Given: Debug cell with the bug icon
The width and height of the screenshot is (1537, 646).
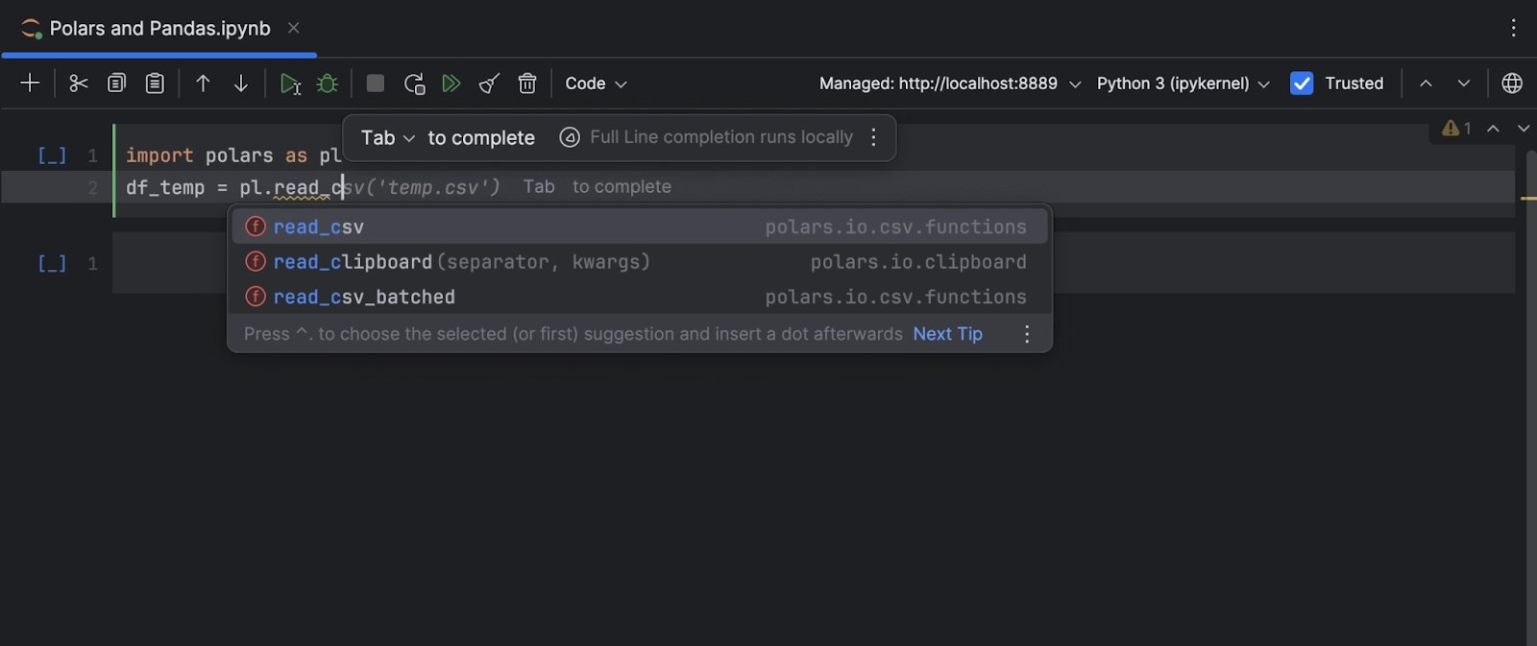Looking at the screenshot, I should pyautogui.click(x=328, y=84).
